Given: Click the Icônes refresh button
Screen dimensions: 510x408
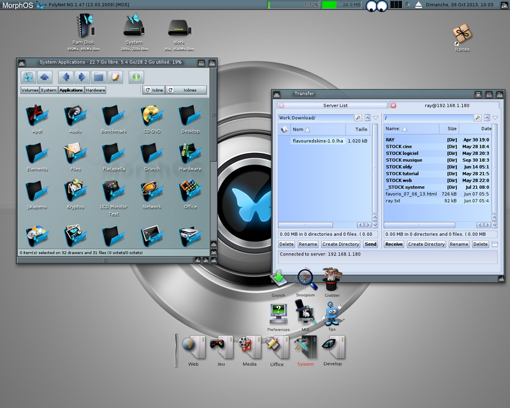Looking at the screenshot, I should coord(186,90).
